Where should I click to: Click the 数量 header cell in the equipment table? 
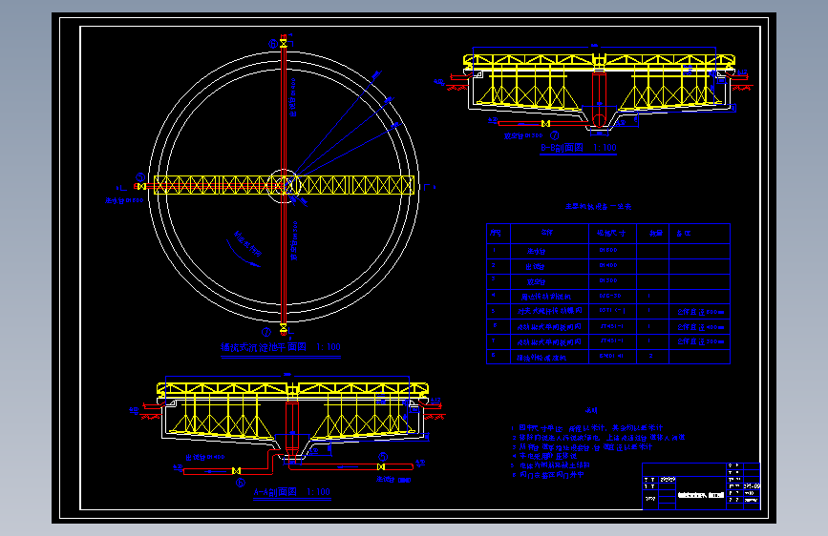[x=652, y=233]
